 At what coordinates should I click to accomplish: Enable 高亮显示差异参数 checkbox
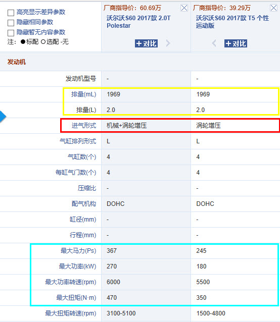tap(11, 13)
